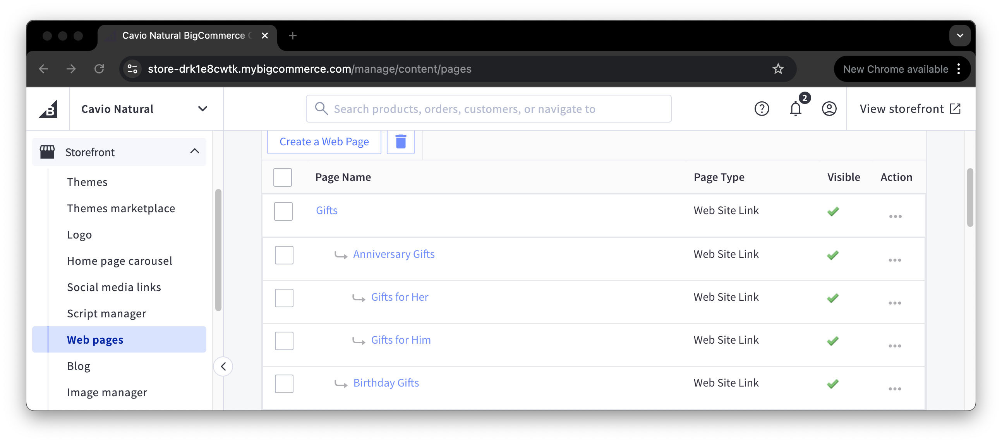Viewport: 1002px width, 443px height.
Task: Open action menu for Gifts for Her row
Action: pos(895,303)
